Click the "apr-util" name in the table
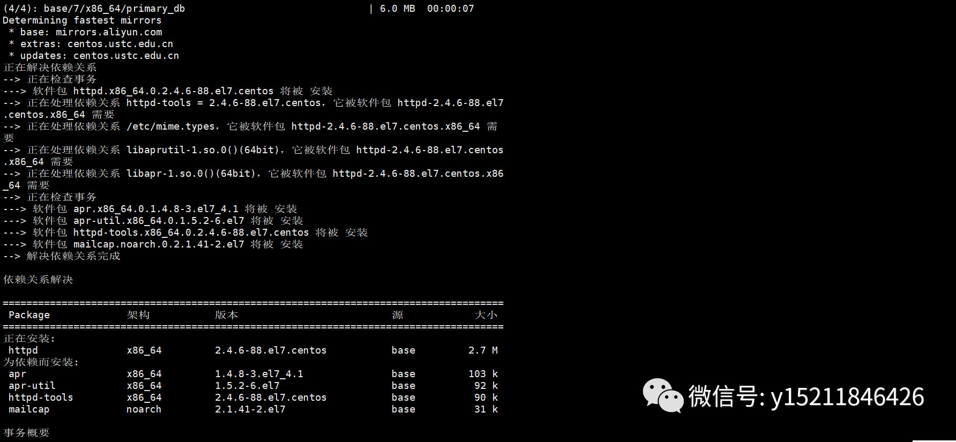Screen dimensions: 956x442 click(32, 386)
